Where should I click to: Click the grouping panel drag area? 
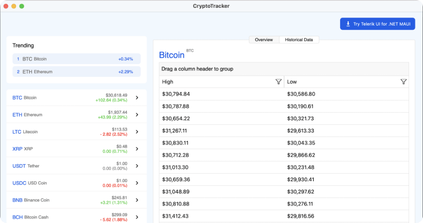[x=283, y=69]
